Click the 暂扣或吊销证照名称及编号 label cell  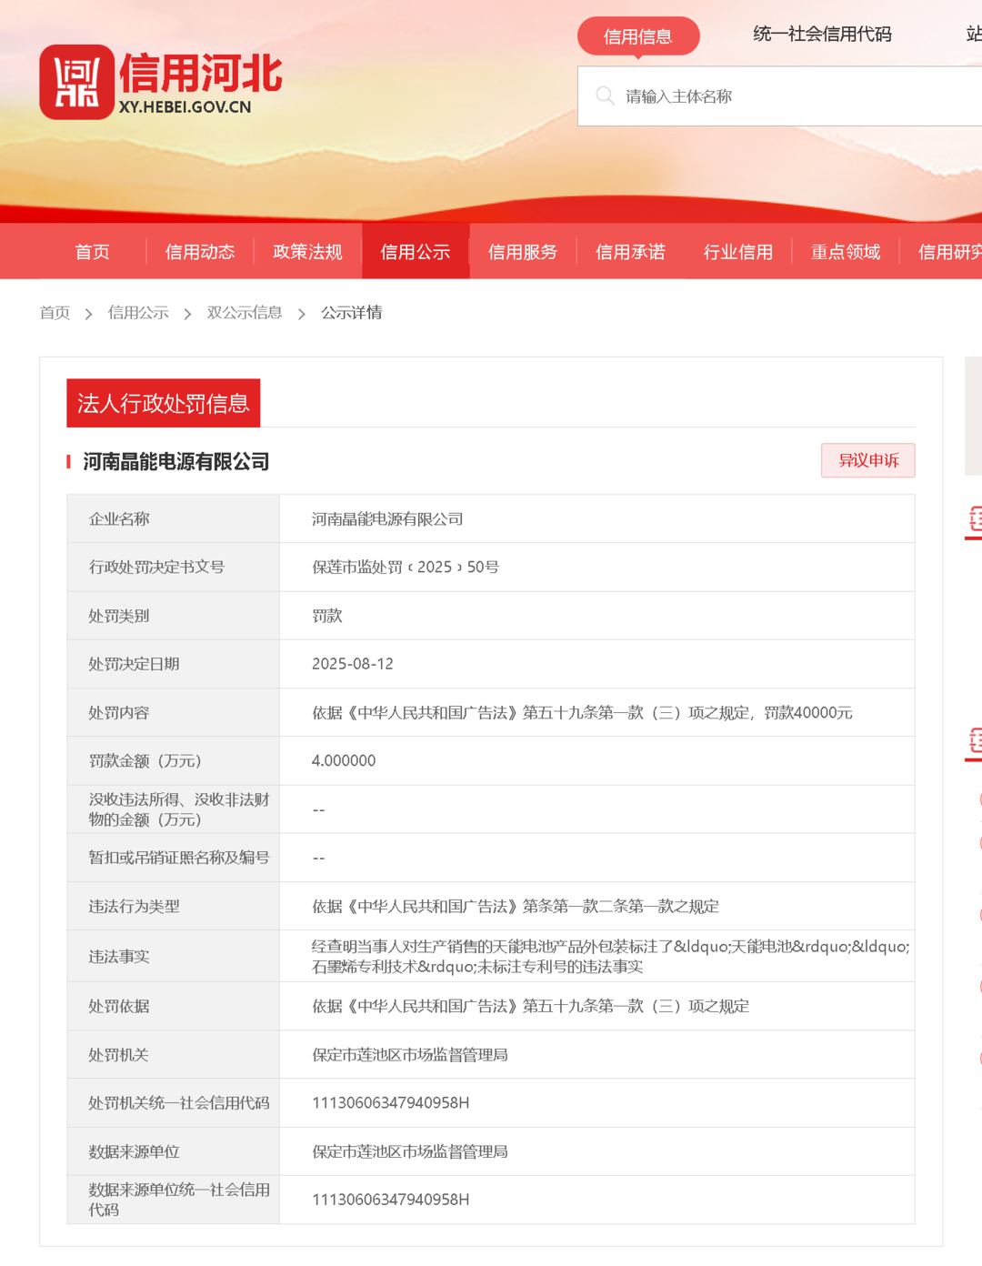click(x=173, y=858)
